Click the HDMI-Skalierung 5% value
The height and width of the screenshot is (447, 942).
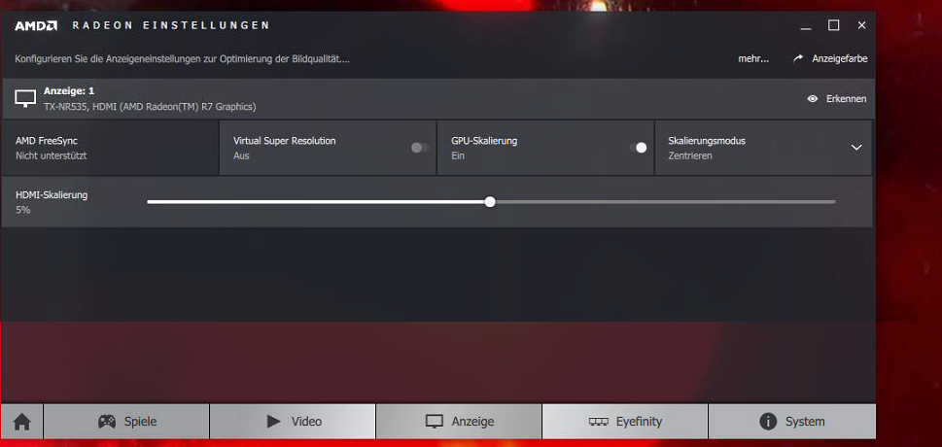coord(23,210)
